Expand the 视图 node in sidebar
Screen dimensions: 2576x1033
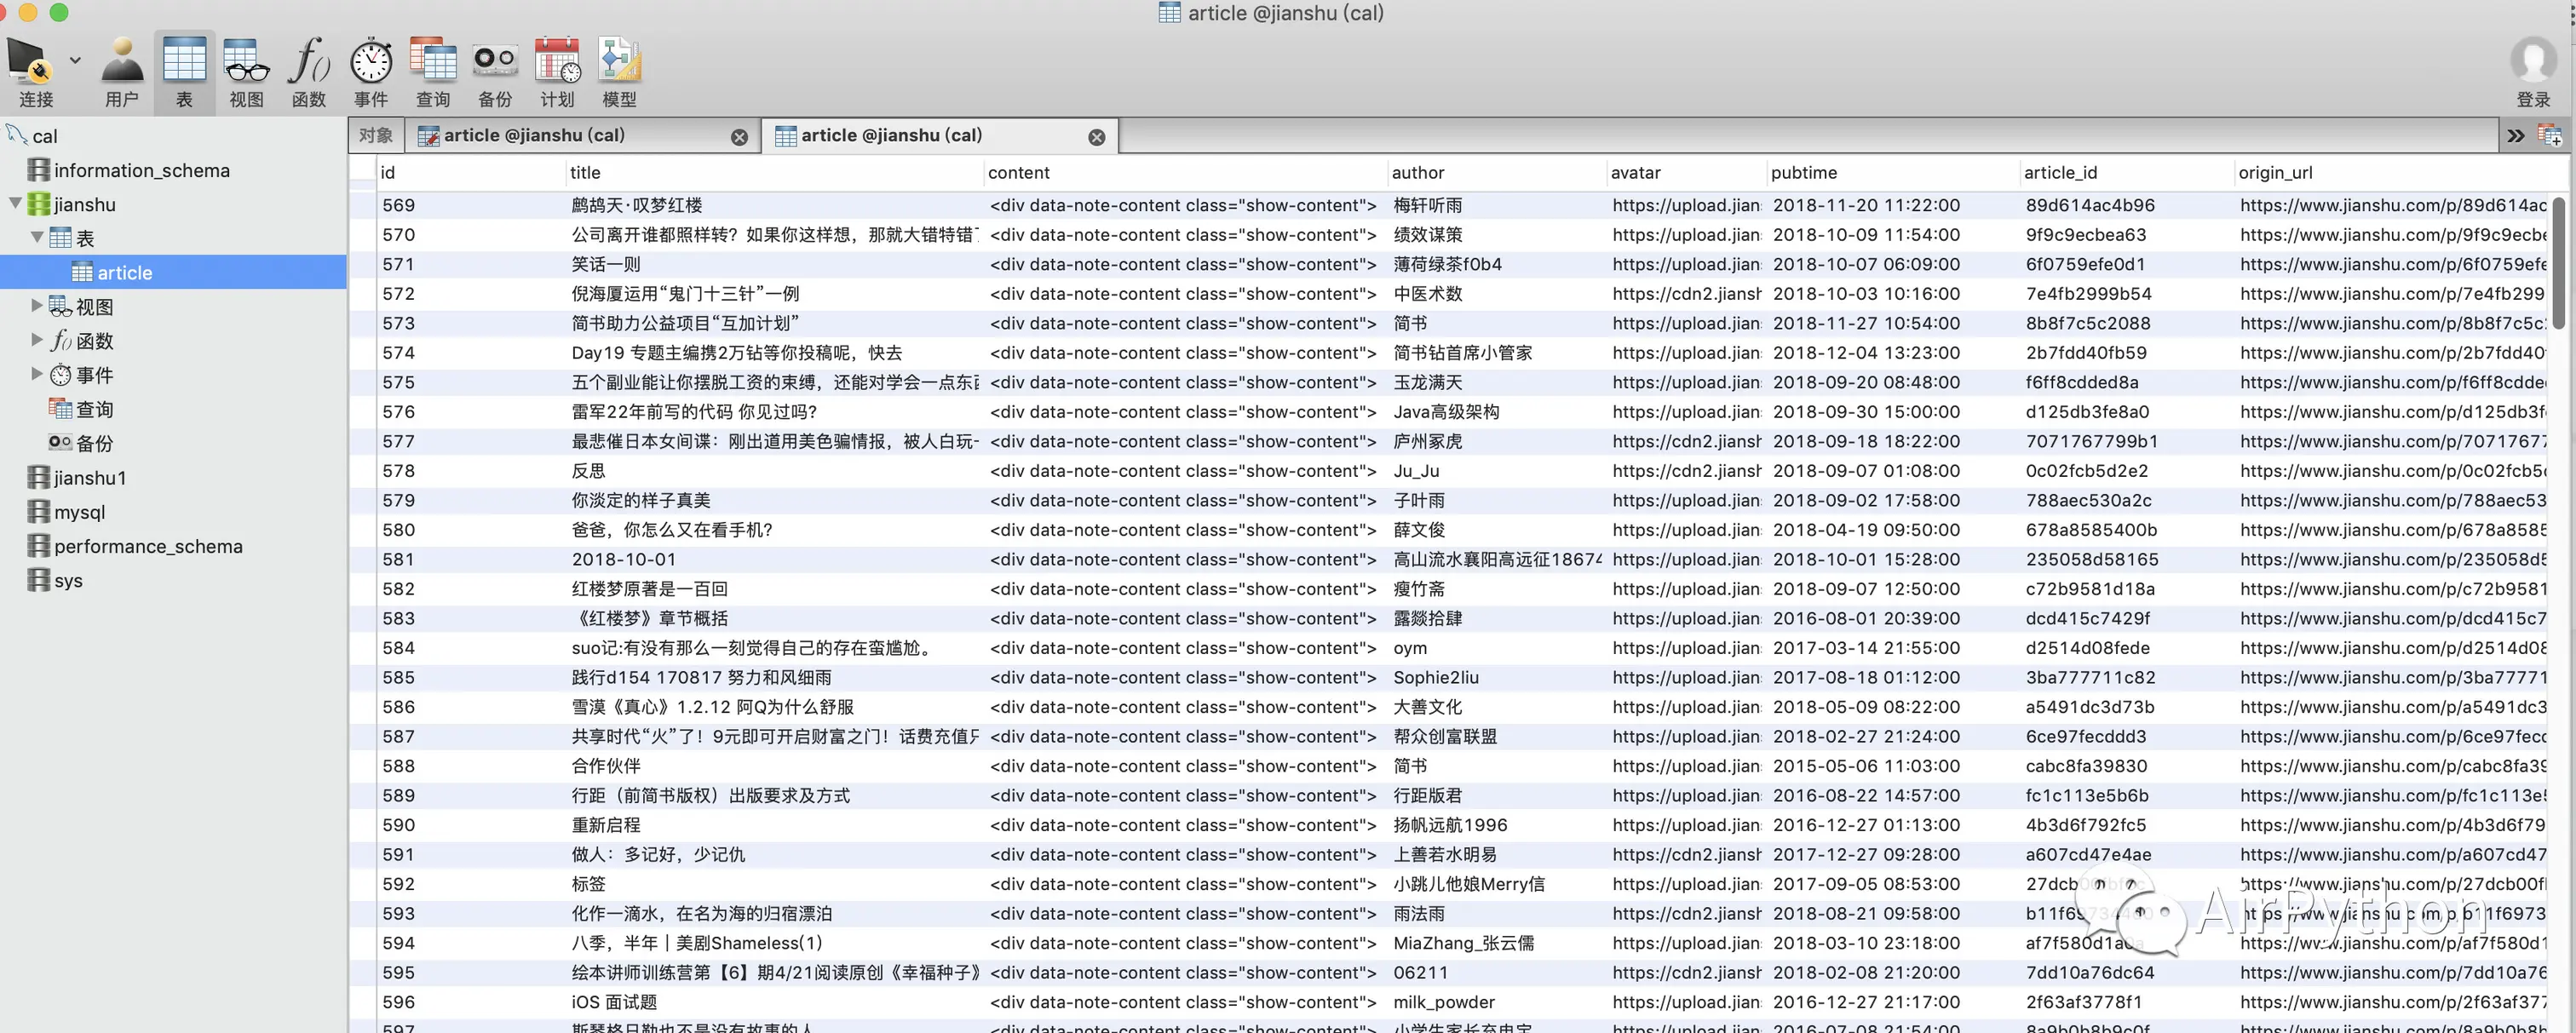pos(37,306)
